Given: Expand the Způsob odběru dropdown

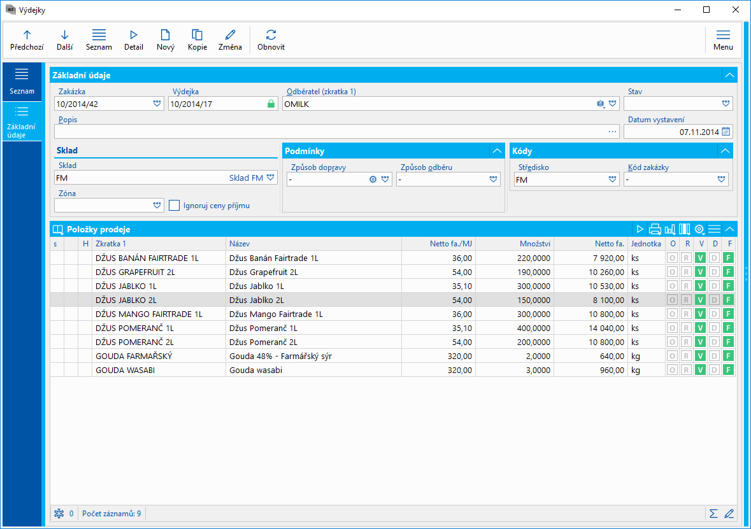Looking at the screenshot, I should (494, 180).
